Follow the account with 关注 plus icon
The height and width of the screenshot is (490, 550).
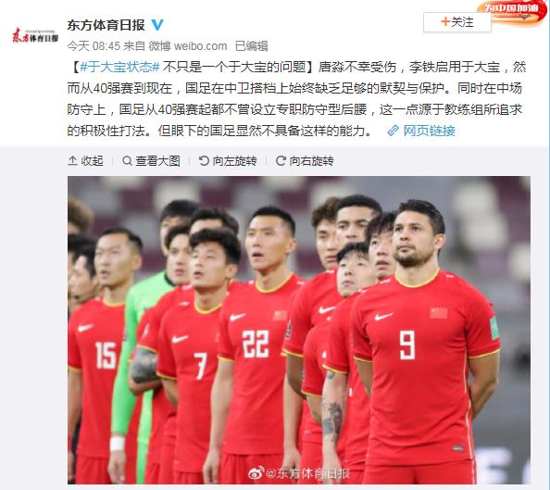pyautogui.click(x=445, y=21)
